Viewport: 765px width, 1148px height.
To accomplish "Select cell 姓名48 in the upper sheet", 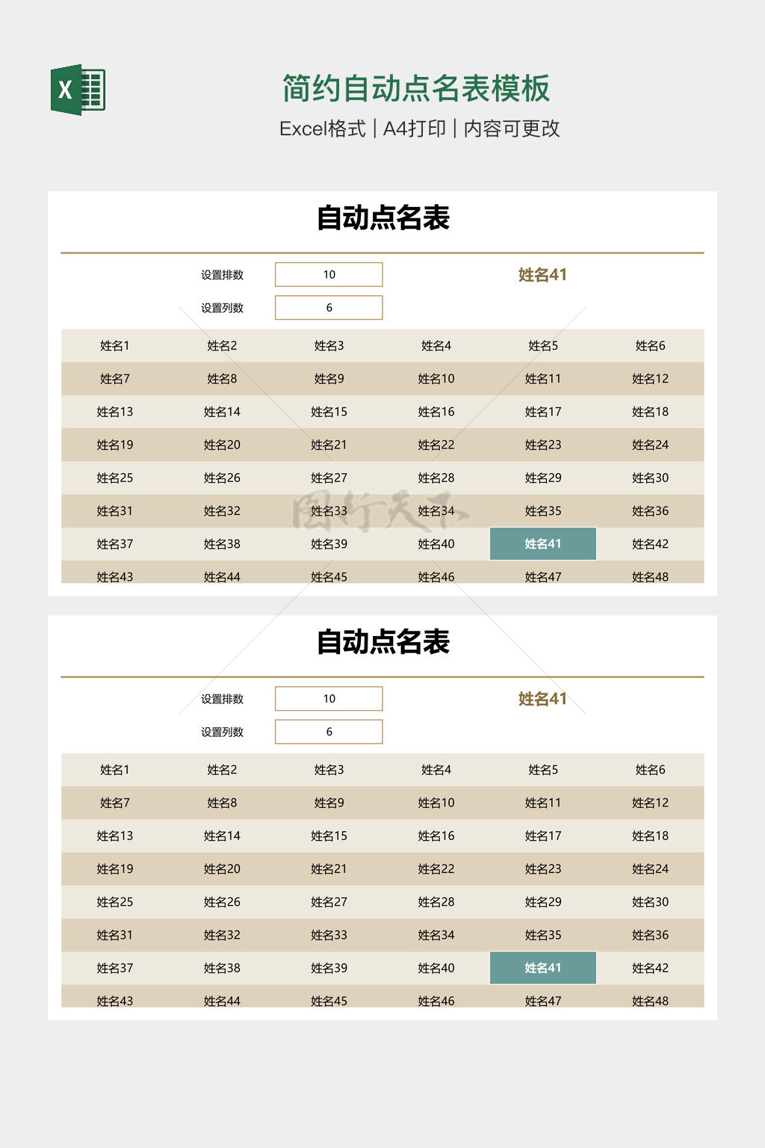I will click(650, 575).
